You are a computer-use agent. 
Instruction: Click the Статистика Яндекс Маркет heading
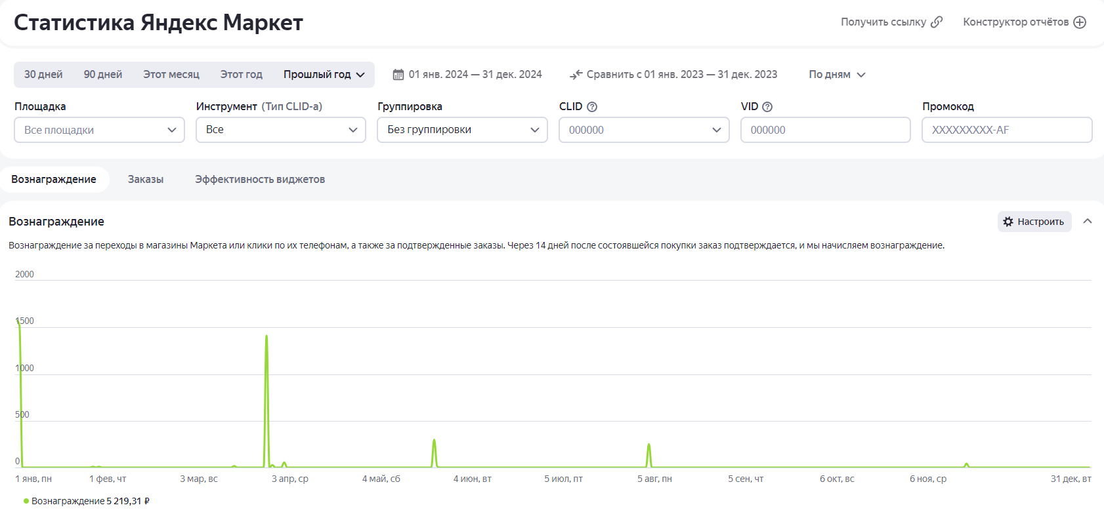(x=158, y=22)
